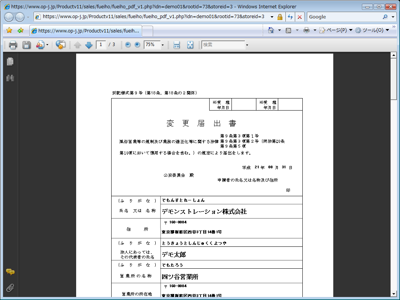Expand the feeds dropdown arrow
The image size is (400, 300).
(x=297, y=31)
